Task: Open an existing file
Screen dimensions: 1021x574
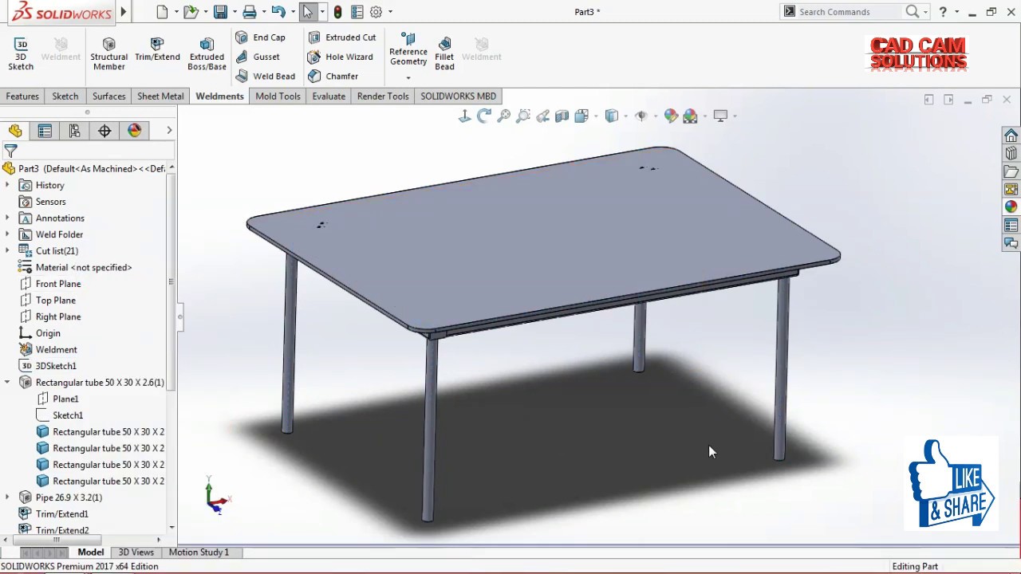Action: 191,12
